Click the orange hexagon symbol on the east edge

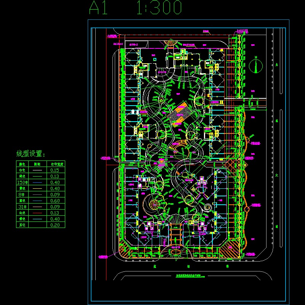[247, 208]
